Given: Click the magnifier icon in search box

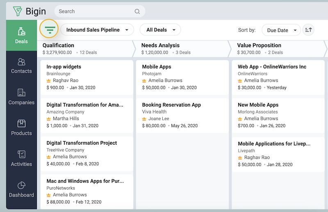Looking at the screenshot, I should tap(137, 11).
